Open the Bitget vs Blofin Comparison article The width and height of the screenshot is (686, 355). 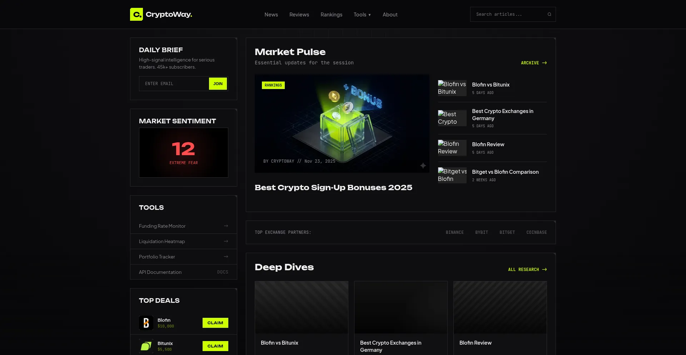tap(505, 172)
